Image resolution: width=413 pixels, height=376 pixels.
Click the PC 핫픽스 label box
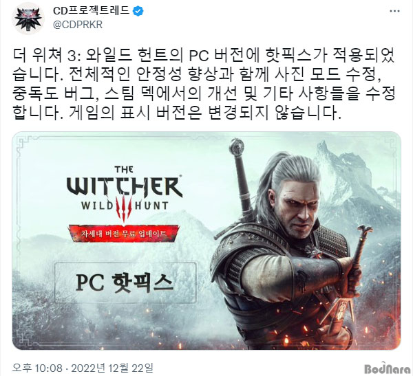[126, 283]
